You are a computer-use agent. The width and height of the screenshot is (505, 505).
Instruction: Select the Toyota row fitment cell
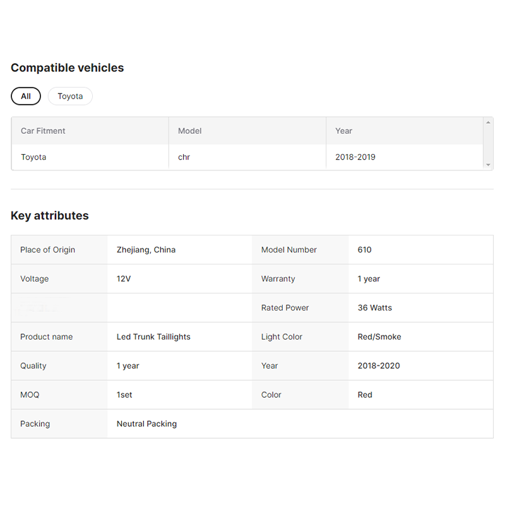[90, 157]
